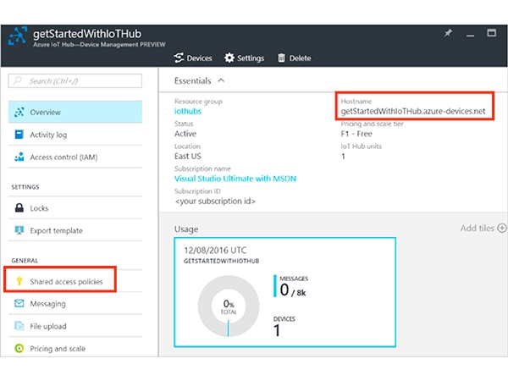
Task: Click the File upload icon
Action: tap(19, 326)
